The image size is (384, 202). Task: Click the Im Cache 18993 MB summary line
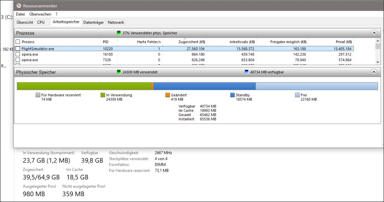(x=197, y=110)
